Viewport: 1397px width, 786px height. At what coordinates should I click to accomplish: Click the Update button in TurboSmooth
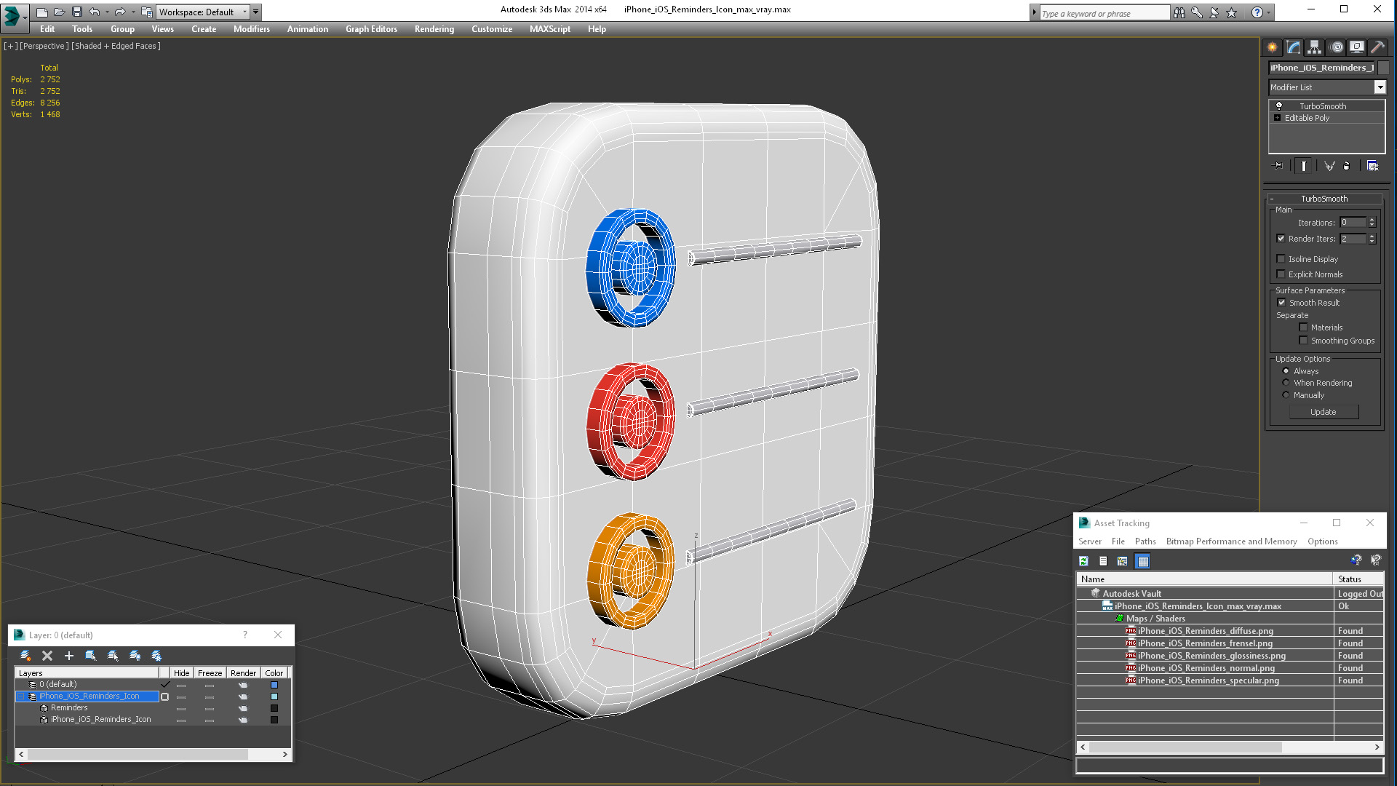point(1323,410)
